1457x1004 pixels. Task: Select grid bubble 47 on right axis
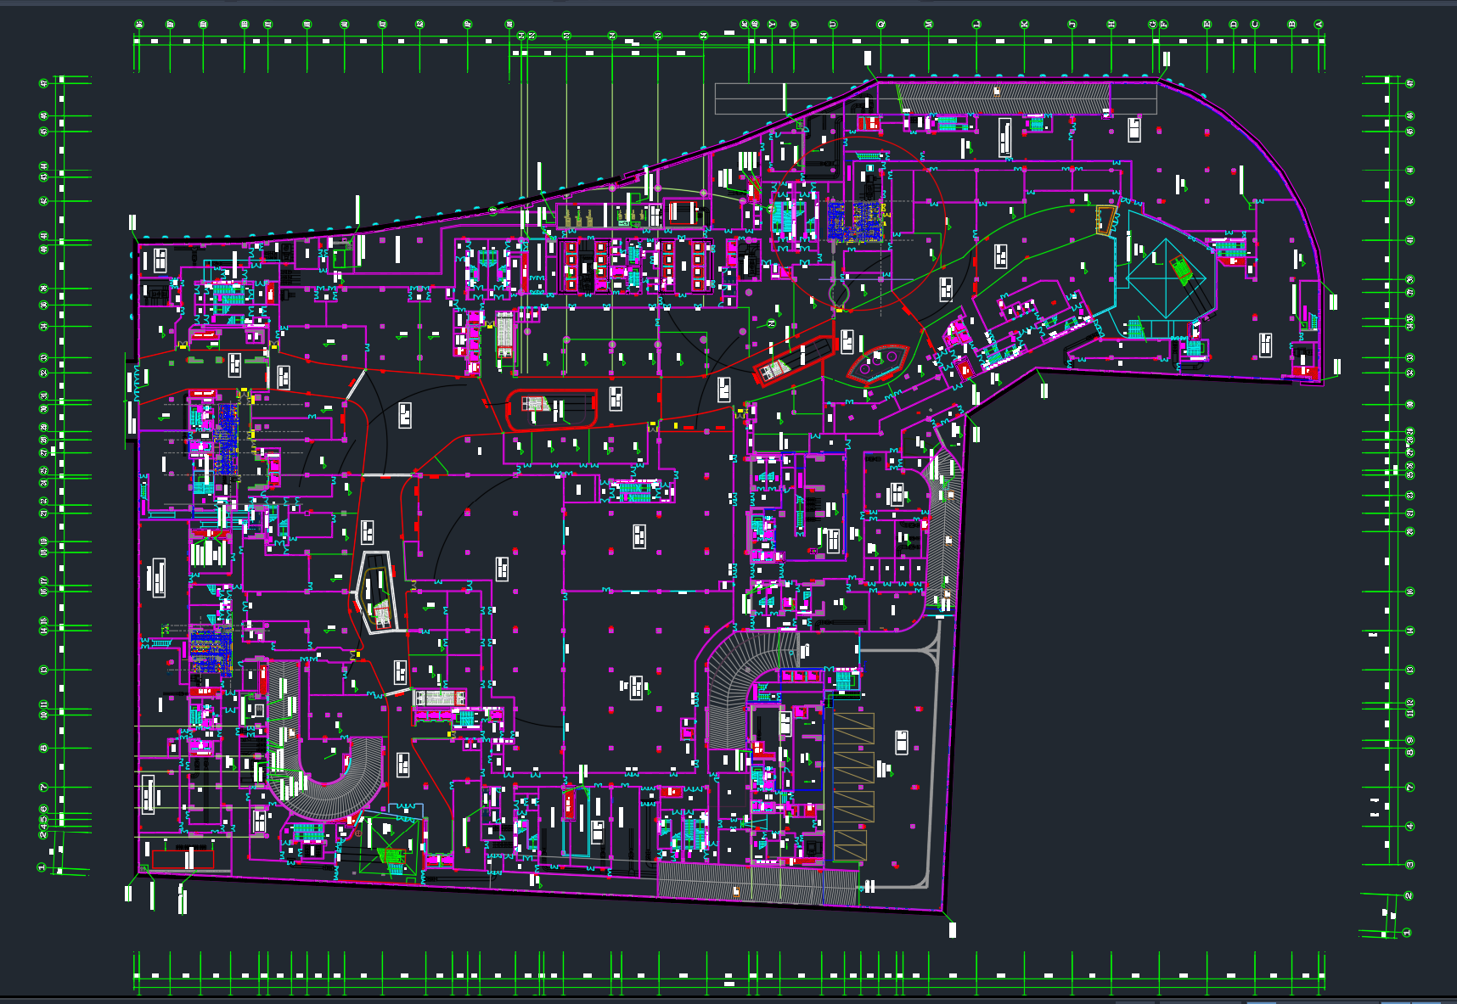(1410, 83)
